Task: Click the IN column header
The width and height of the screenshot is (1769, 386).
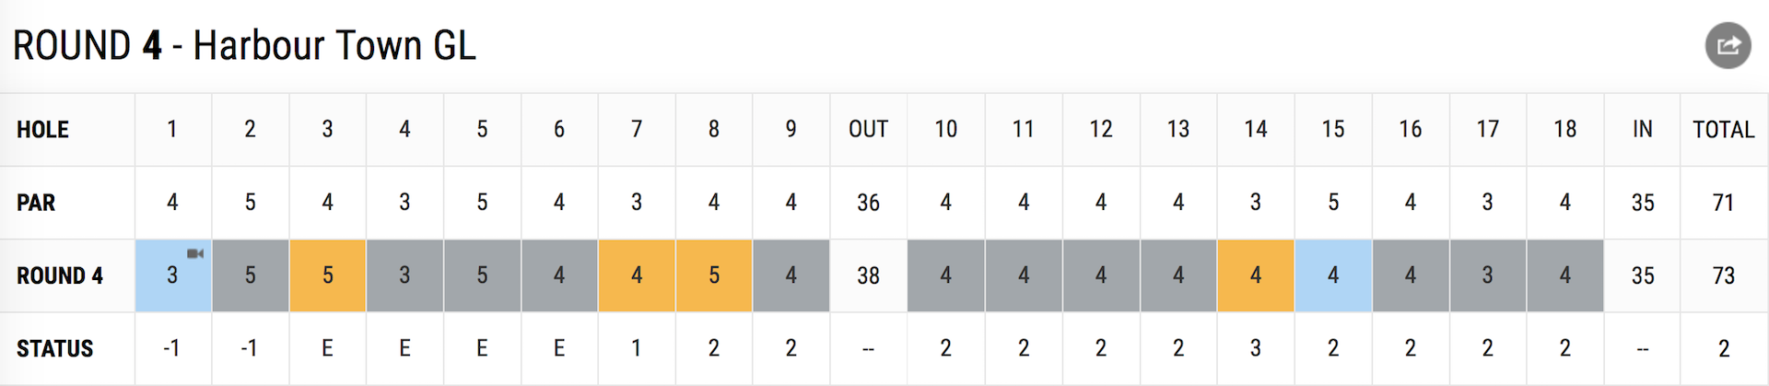Action: coord(1642,129)
